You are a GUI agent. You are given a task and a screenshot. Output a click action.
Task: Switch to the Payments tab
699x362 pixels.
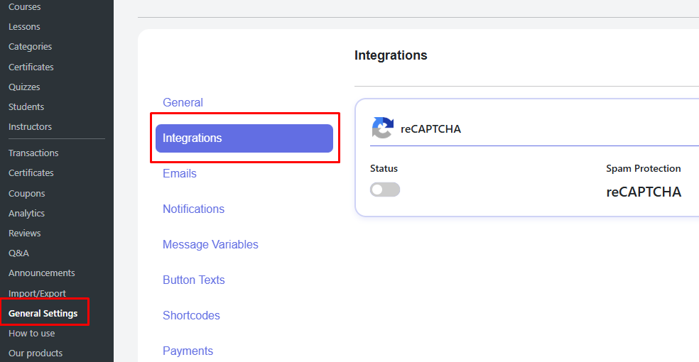pos(188,351)
